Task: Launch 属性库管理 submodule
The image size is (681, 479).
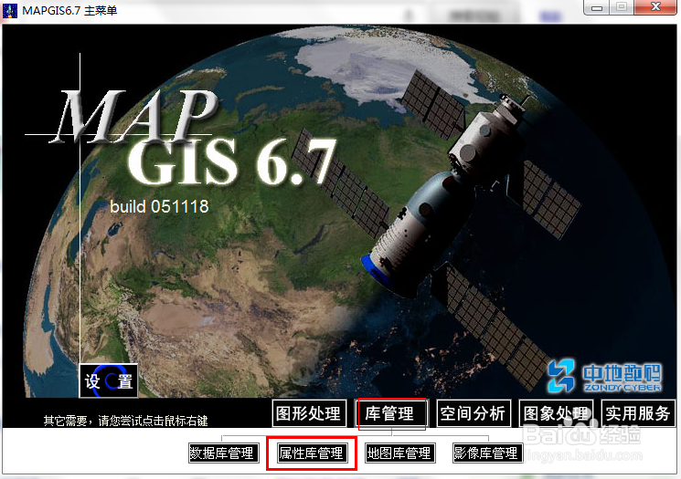Action: click(312, 453)
